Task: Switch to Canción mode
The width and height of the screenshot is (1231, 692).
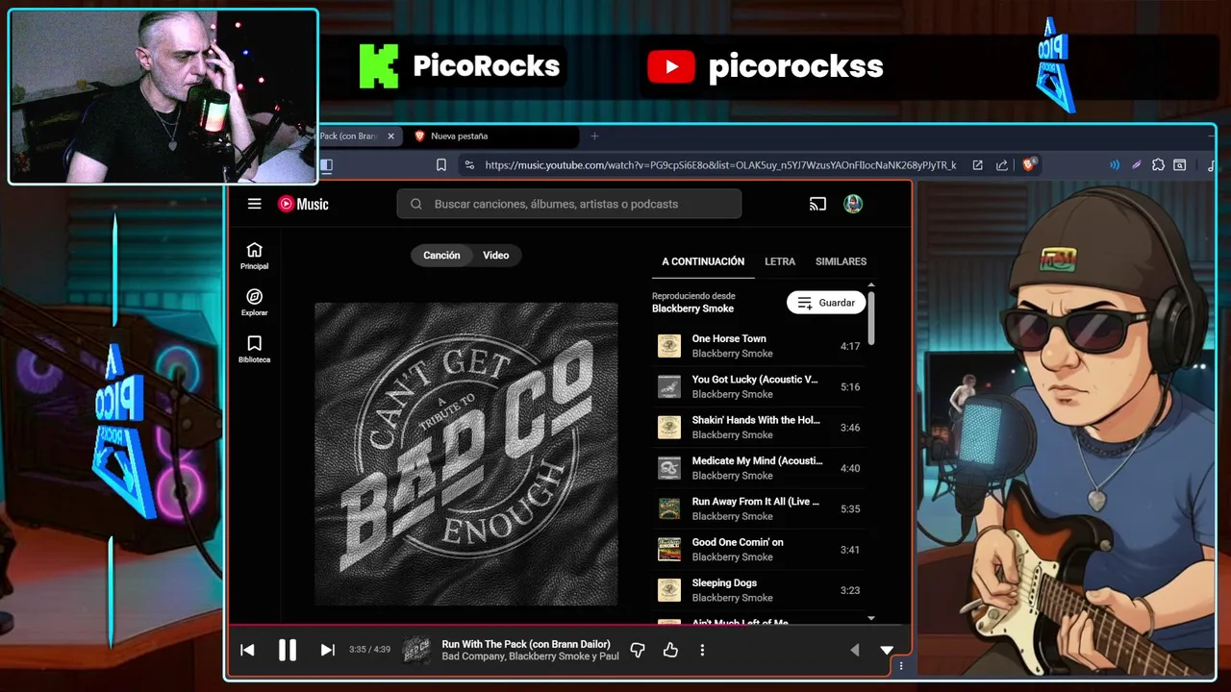Action: 441,255
